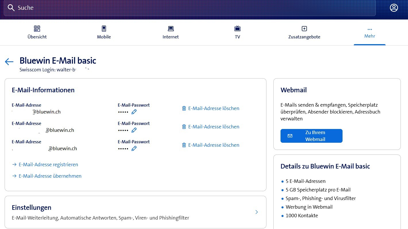408x229 pixels.
Task: Click second E-Mail-Adresse löschen link
Action: [x=214, y=127]
